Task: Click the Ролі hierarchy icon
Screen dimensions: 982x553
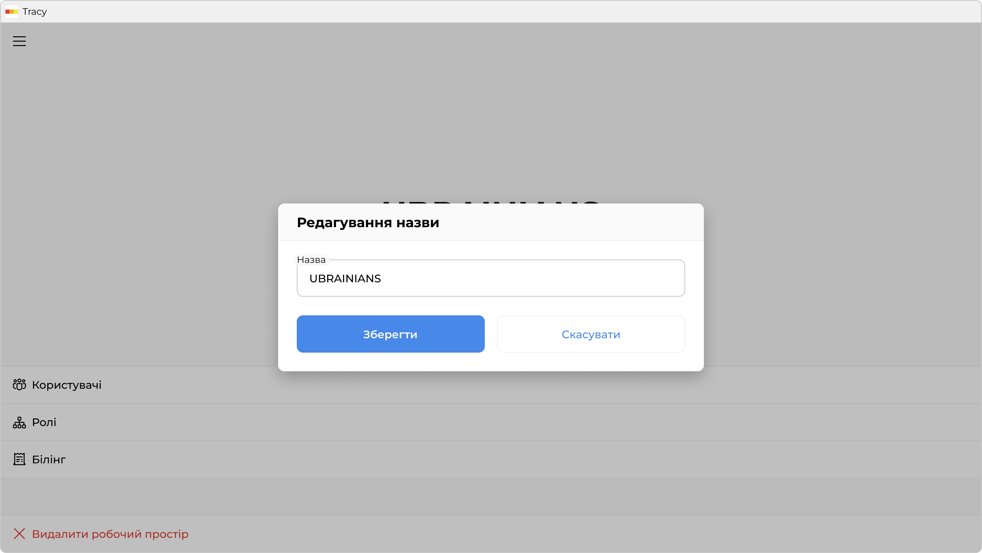Action: (x=19, y=422)
